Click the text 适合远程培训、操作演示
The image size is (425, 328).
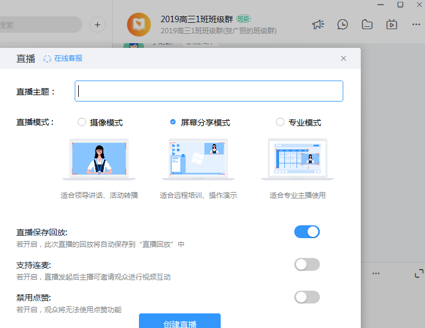[198, 195]
